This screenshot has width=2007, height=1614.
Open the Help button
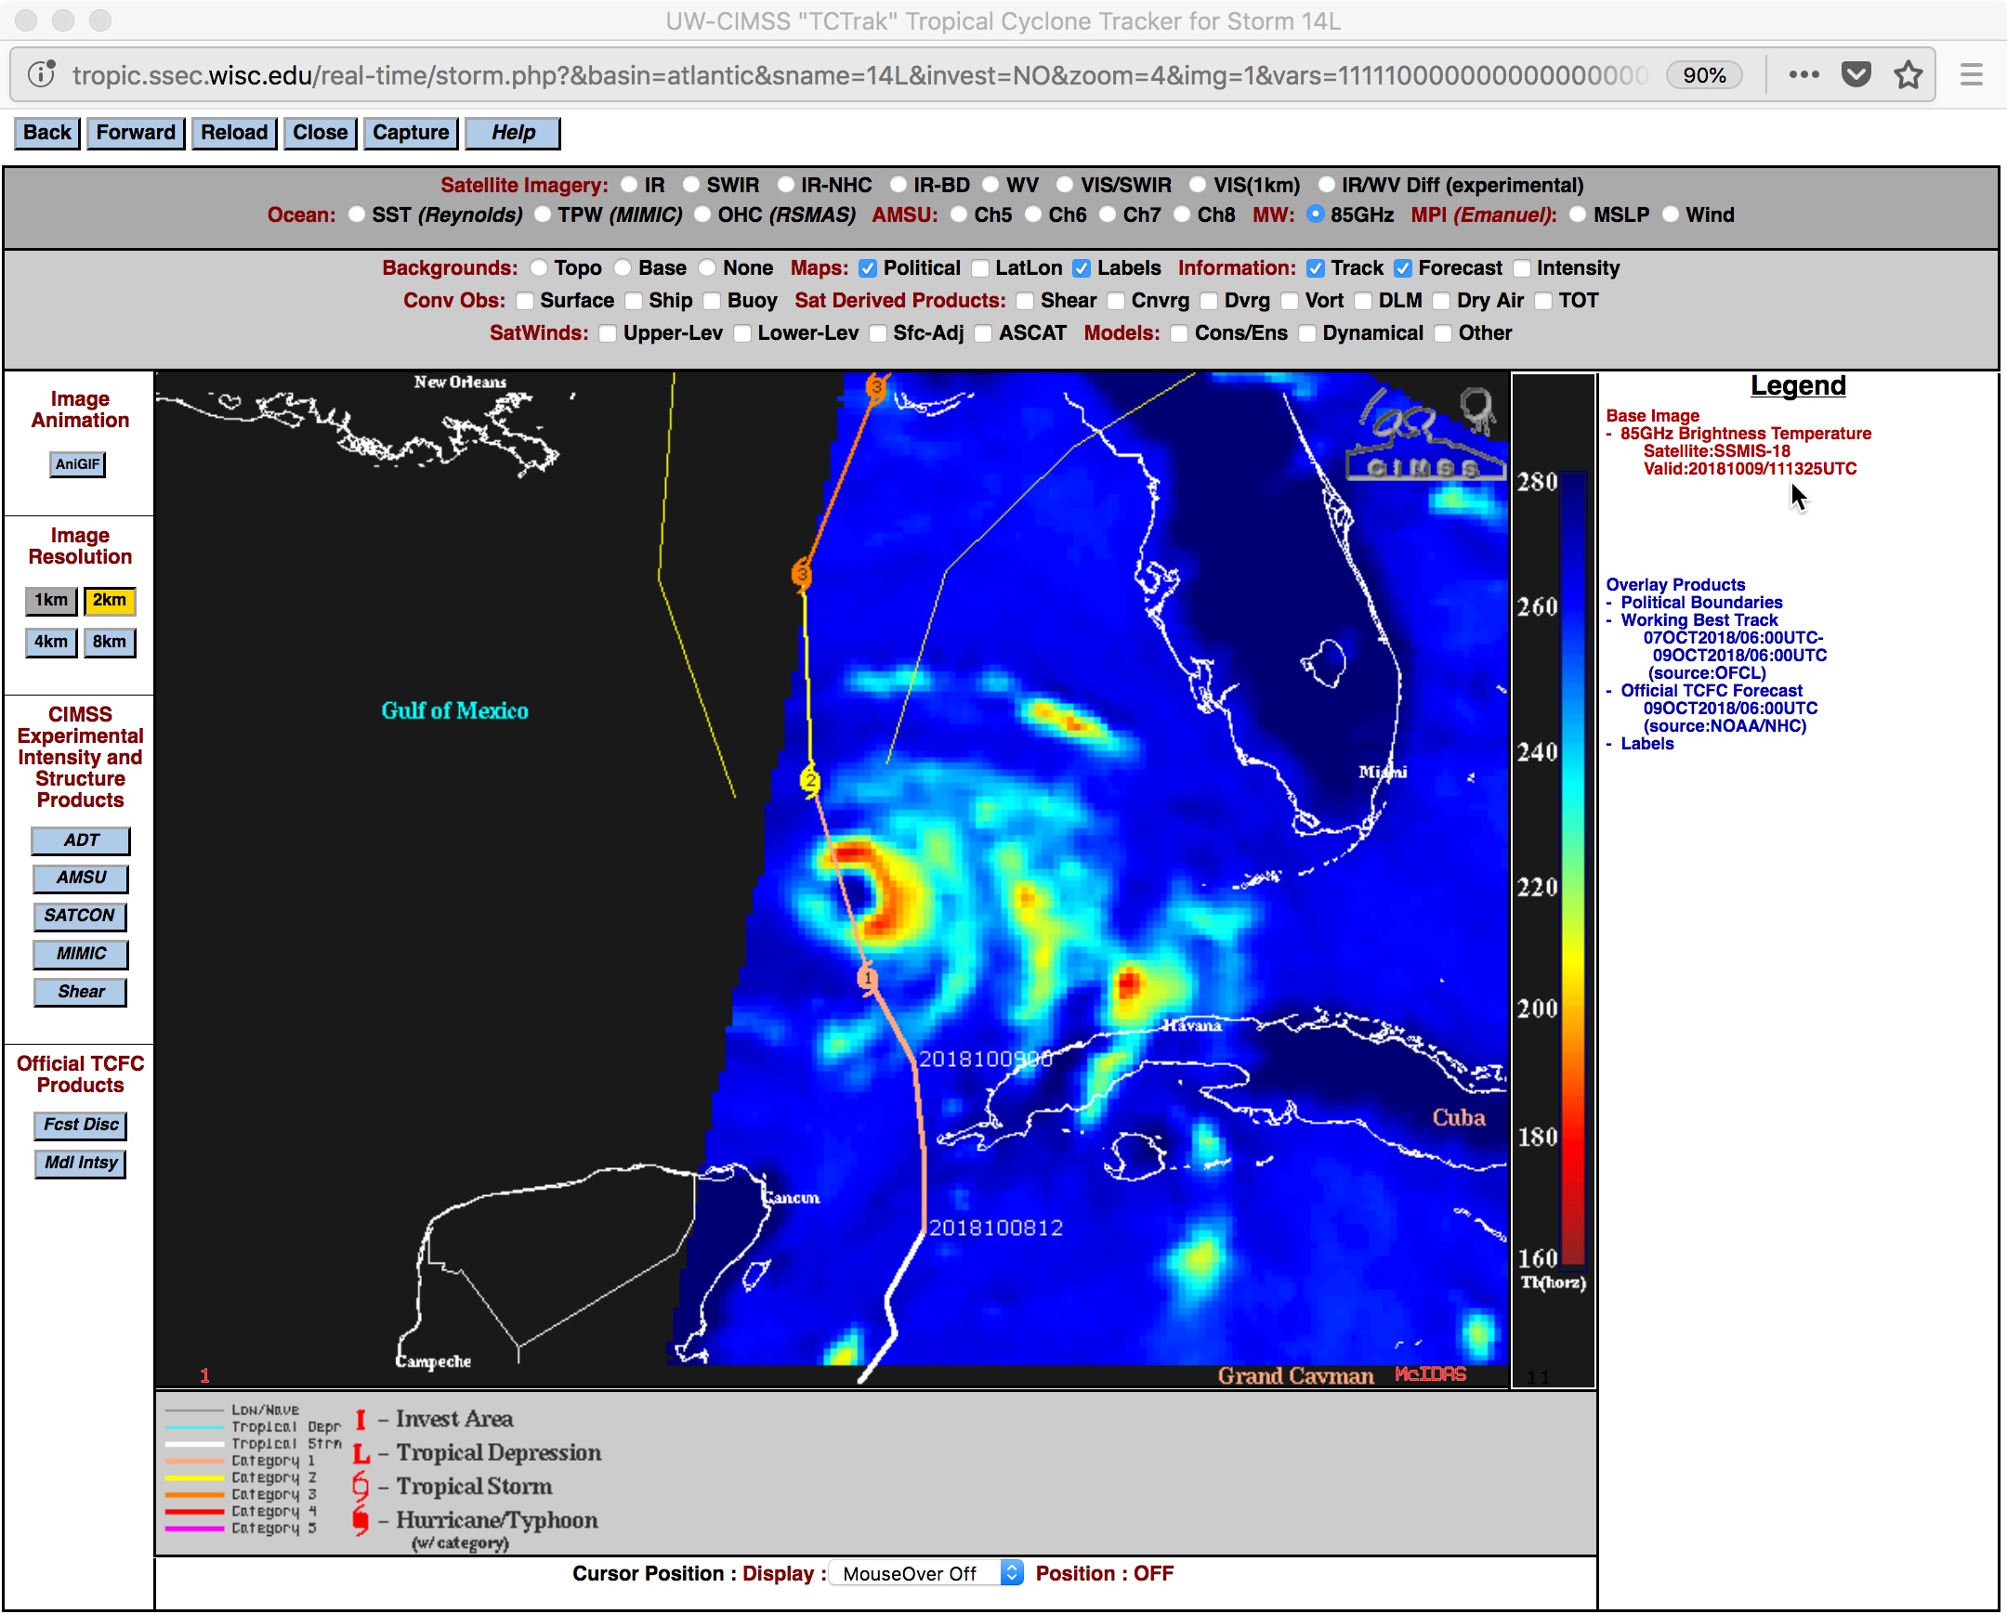point(513,133)
